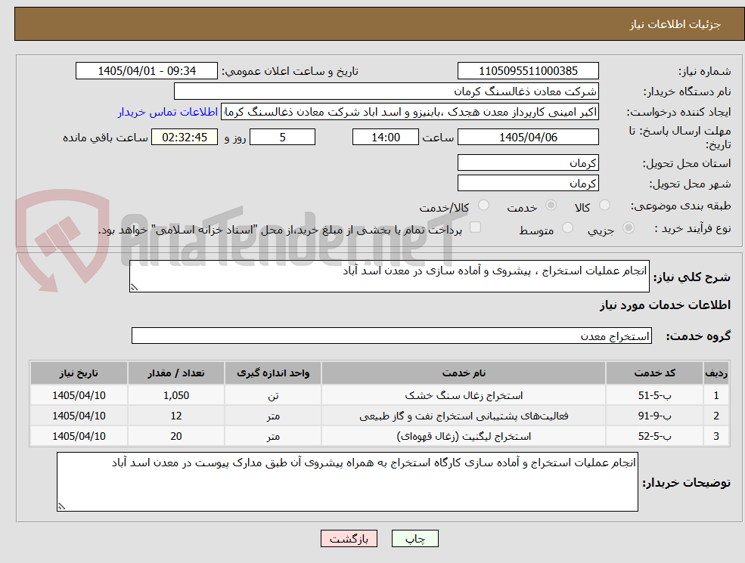Click service code ب-9-91
This screenshot has height=563, width=745.
pos(654,416)
